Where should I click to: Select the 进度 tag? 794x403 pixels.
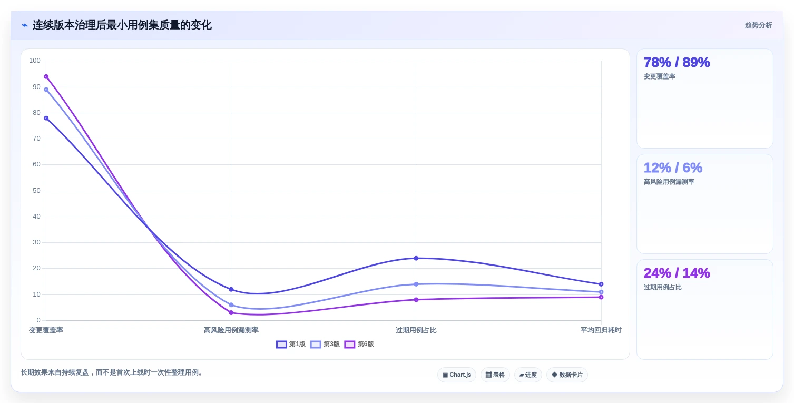pyautogui.click(x=528, y=375)
